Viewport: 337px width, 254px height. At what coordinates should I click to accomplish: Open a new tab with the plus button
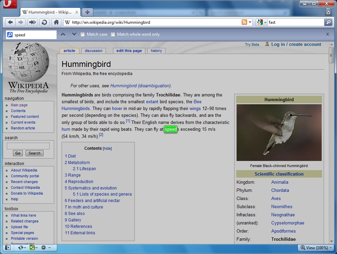87,12
